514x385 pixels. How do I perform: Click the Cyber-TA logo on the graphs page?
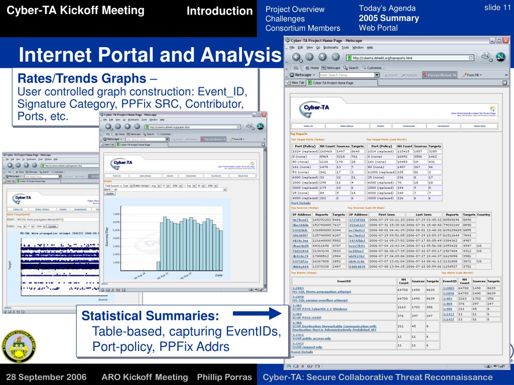pyautogui.click(x=121, y=164)
